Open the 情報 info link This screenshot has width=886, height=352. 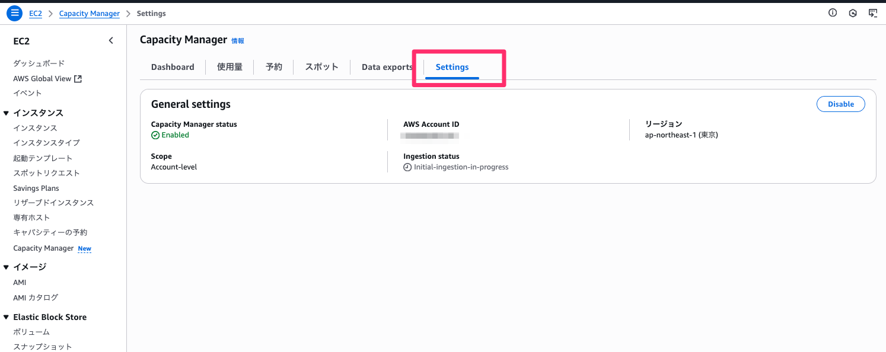[x=237, y=41]
